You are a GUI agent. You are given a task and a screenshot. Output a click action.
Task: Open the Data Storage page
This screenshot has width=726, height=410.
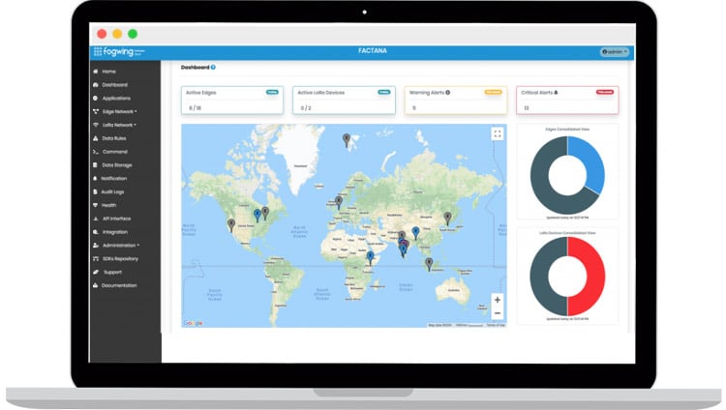point(120,165)
